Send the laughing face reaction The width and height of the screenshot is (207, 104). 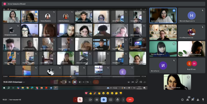103,93
